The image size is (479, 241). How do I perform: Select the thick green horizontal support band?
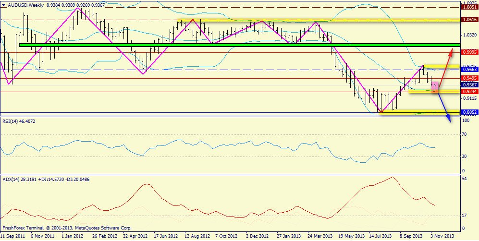tap(239, 45)
